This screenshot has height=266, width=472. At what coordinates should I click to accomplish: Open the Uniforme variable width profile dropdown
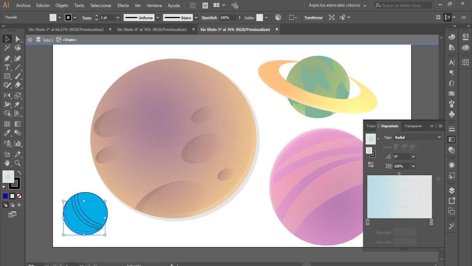coord(158,17)
